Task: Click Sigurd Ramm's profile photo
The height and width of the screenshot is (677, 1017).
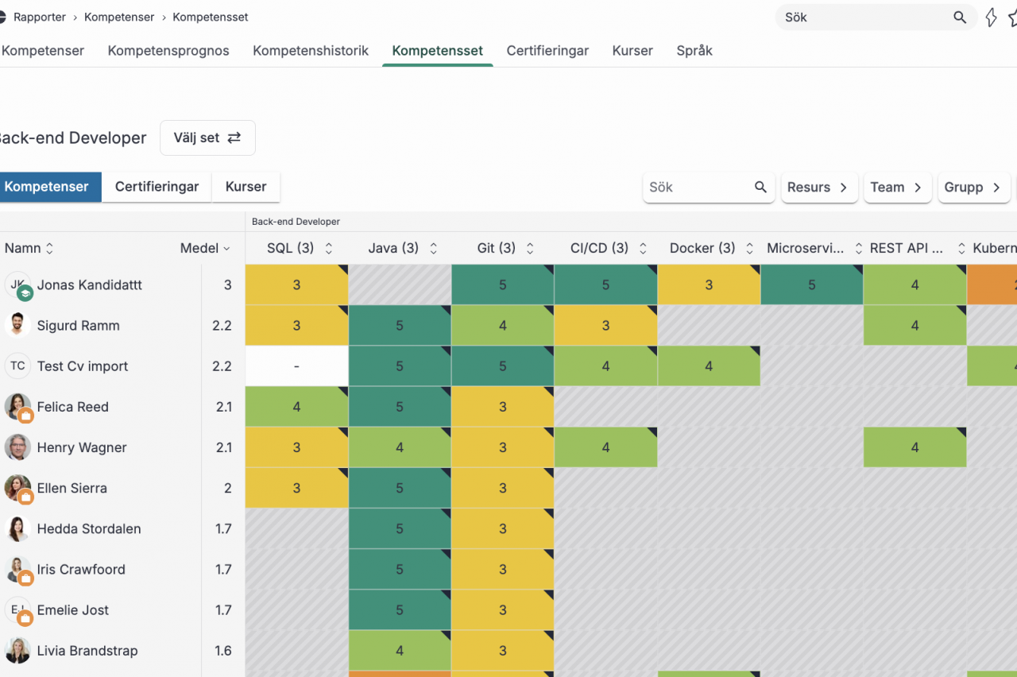Action: [17, 325]
